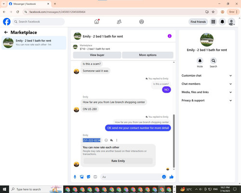Click the Someone said it was message
Image resolution: width=241 pixels, height=193 pixels.
(95, 71)
